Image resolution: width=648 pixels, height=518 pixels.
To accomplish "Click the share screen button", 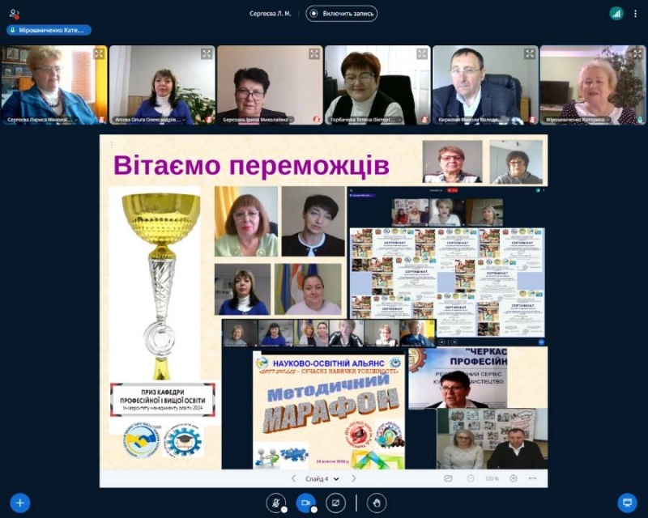I will click(335, 503).
